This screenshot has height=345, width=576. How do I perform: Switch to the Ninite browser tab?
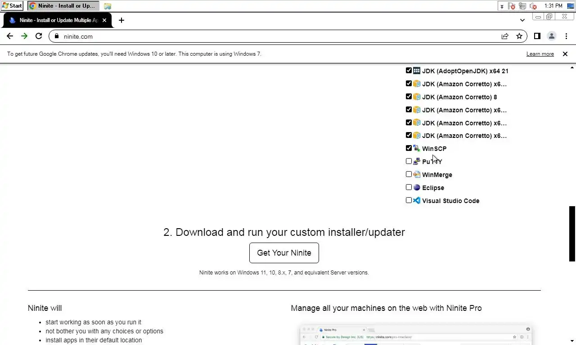(58, 20)
